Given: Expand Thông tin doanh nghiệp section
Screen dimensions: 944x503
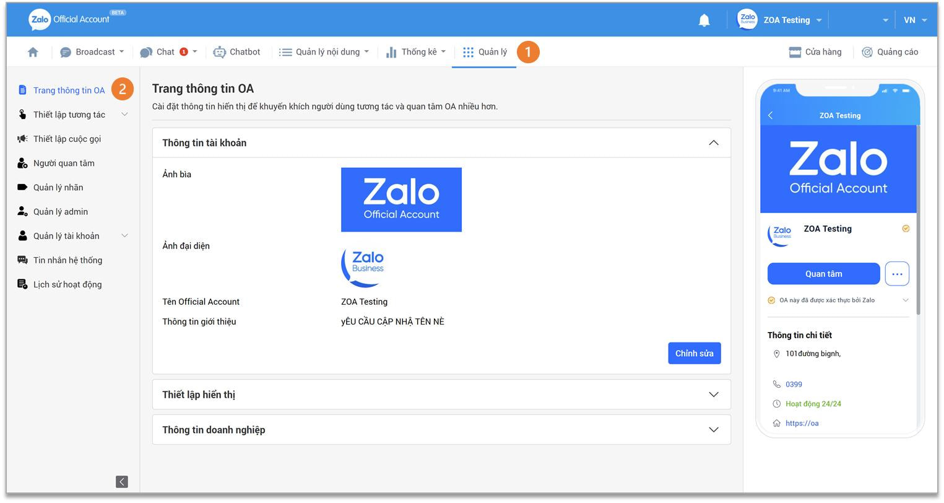Looking at the screenshot, I should (713, 430).
